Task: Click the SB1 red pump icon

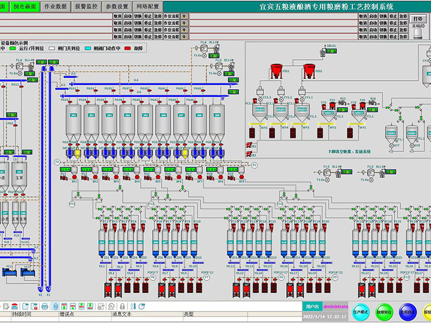Action: pos(249,145)
